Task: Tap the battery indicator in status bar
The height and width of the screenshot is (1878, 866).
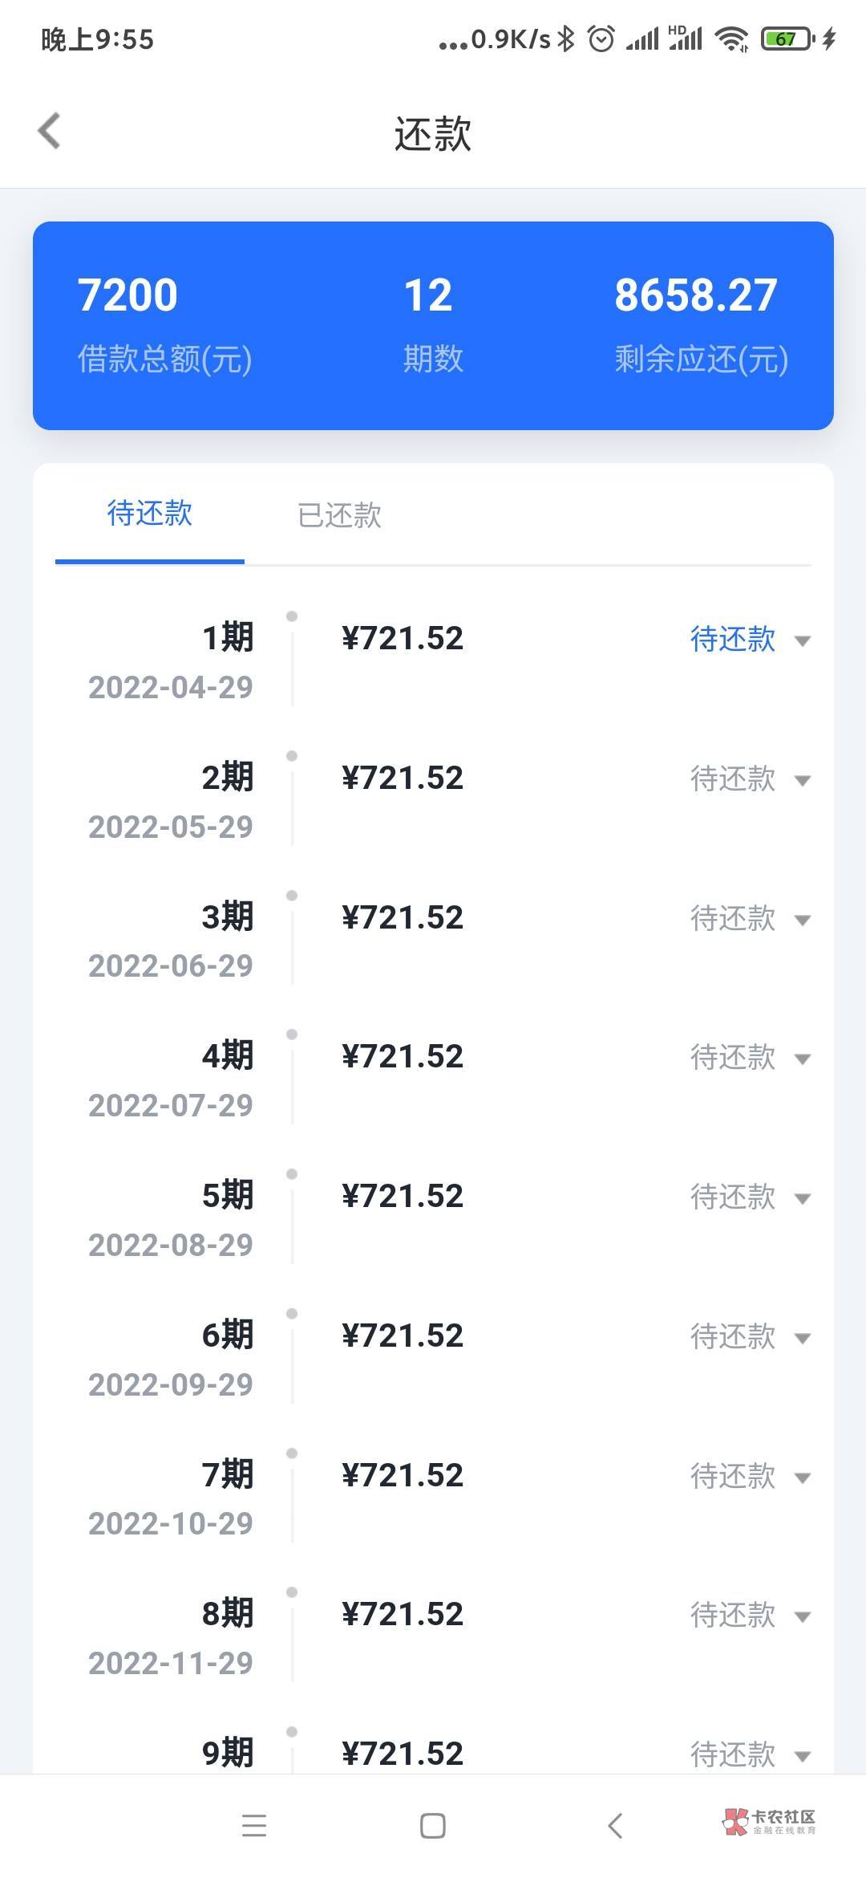Action: coord(787,39)
